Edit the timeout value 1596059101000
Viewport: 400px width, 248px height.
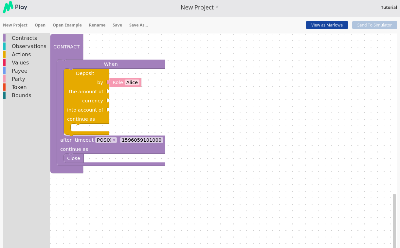coord(141,140)
